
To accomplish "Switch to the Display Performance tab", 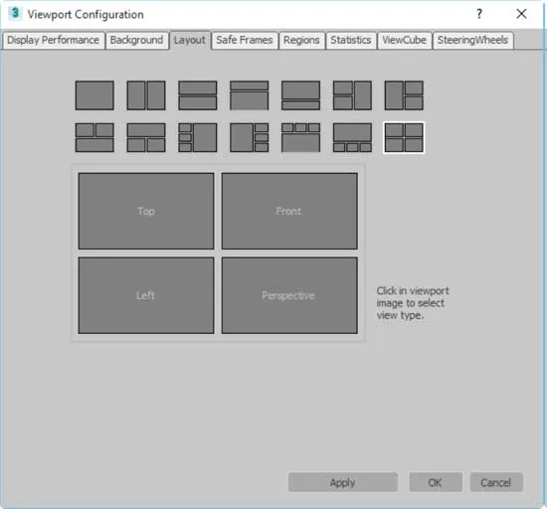I will pos(54,40).
